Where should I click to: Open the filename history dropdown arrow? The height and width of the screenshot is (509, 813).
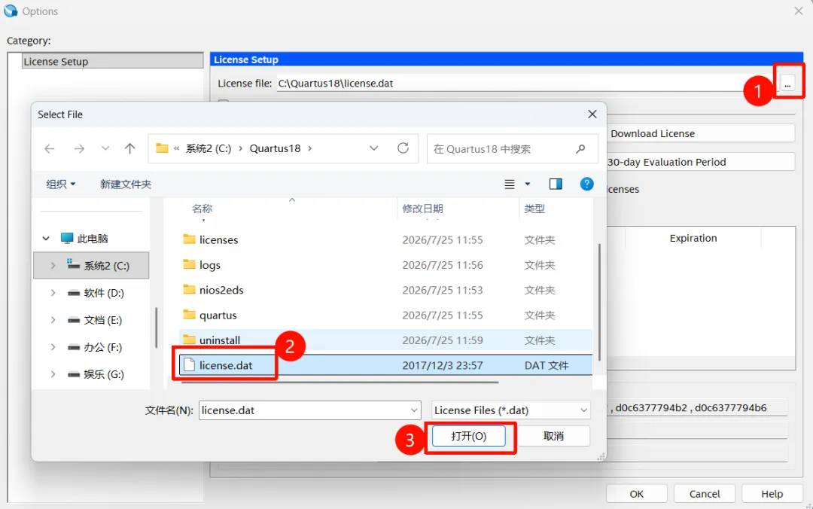[414, 410]
